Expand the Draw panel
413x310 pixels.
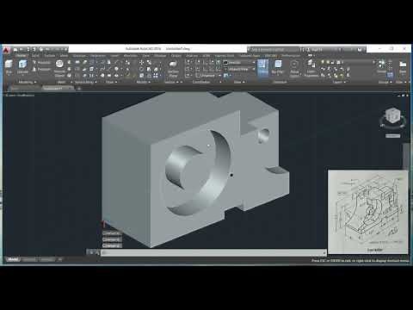coord(111,82)
